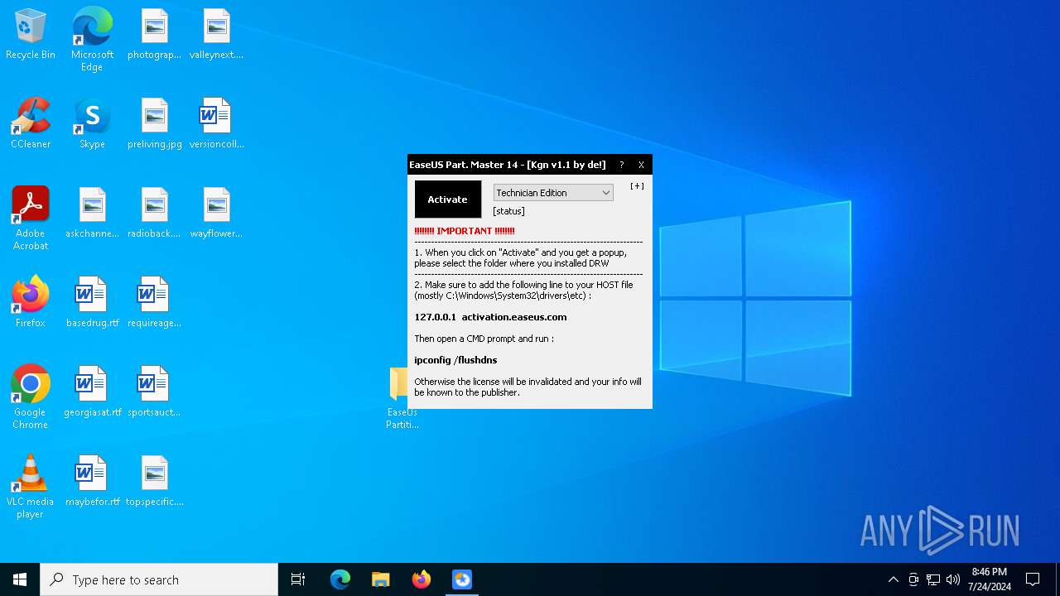Select the photograp... image file icon
This screenshot has width=1060, height=596.
pyautogui.click(x=154, y=34)
